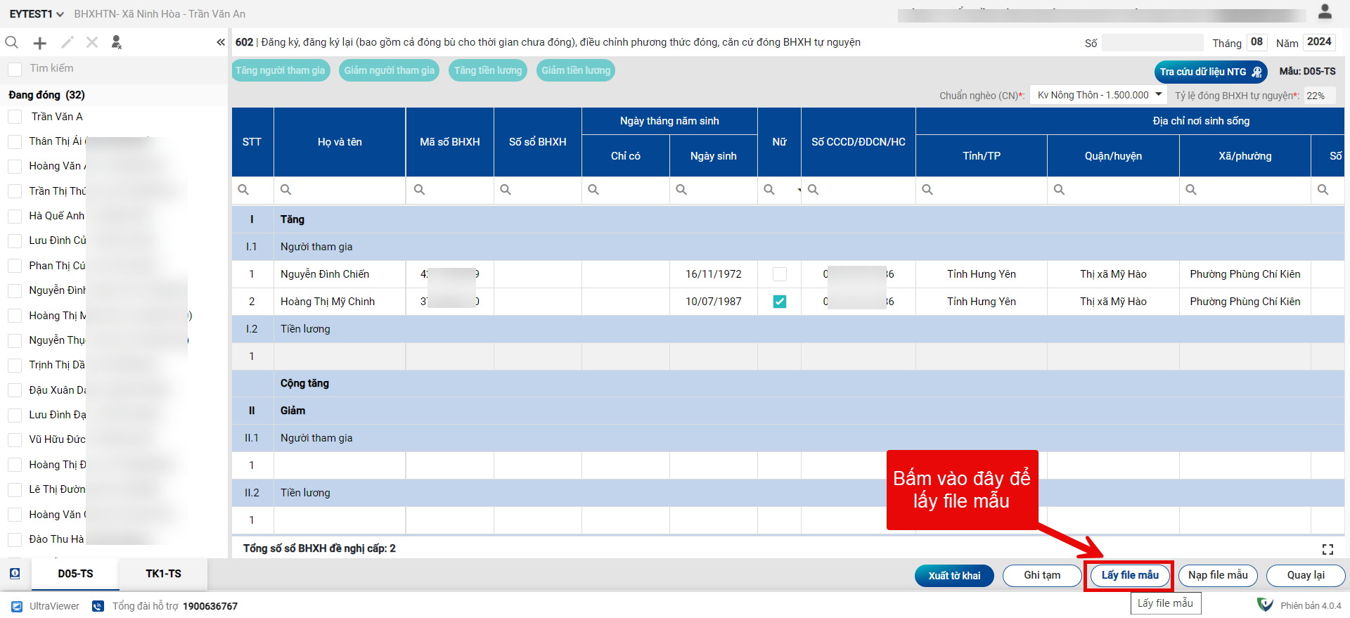This screenshot has width=1350, height=618.
Task: Open the Nữ column filter dropdown
Action: [799, 191]
